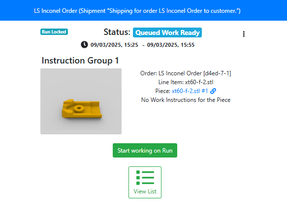The width and height of the screenshot is (287, 221).
Task: Click the LS Inconel Order header title
Action: point(137,11)
